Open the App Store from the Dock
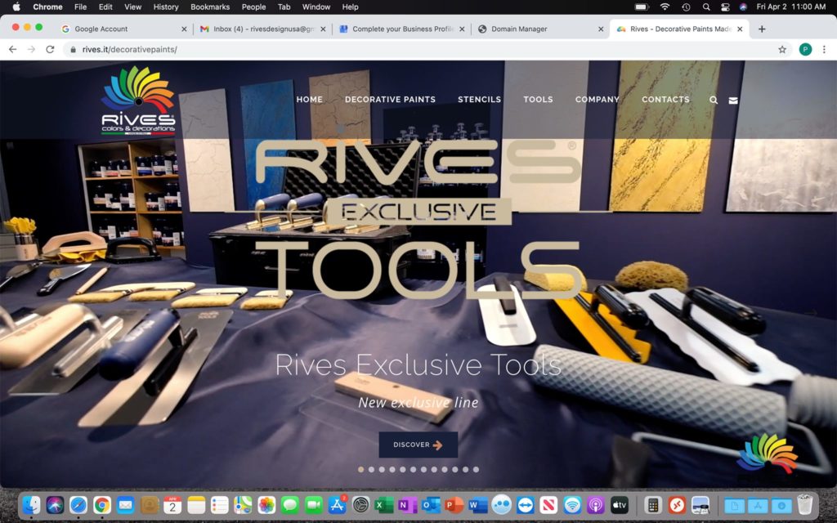 tap(338, 504)
